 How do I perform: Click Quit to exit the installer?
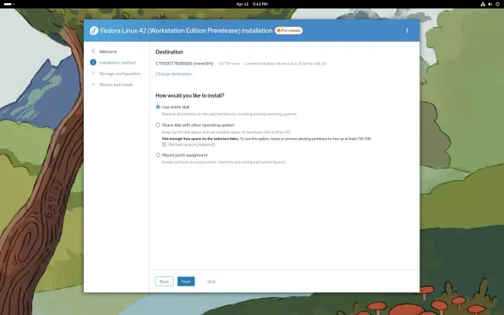click(x=211, y=282)
